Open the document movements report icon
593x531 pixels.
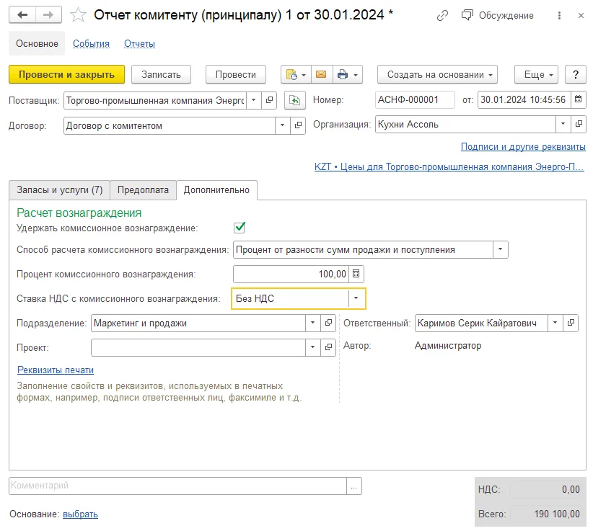pos(296,75)
